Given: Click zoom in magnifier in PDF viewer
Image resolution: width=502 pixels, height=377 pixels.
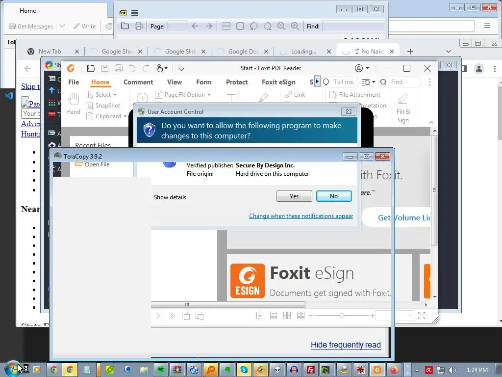Looking at the screenshot, I should coord(295,27).
